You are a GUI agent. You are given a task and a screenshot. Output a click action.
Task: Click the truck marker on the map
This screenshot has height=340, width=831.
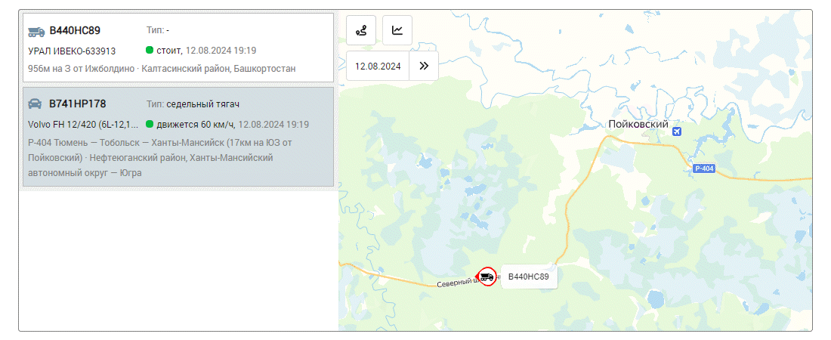tap(487, 277)
